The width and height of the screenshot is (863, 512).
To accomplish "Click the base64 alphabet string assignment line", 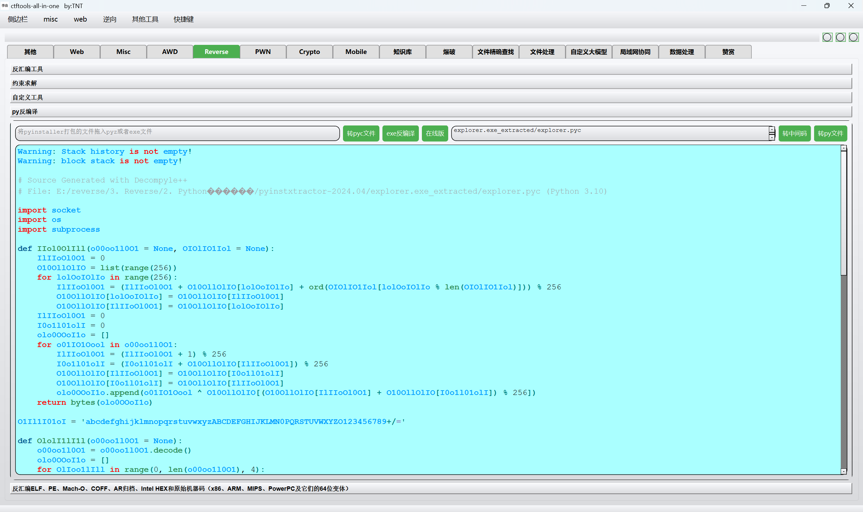I will point(211,422).
